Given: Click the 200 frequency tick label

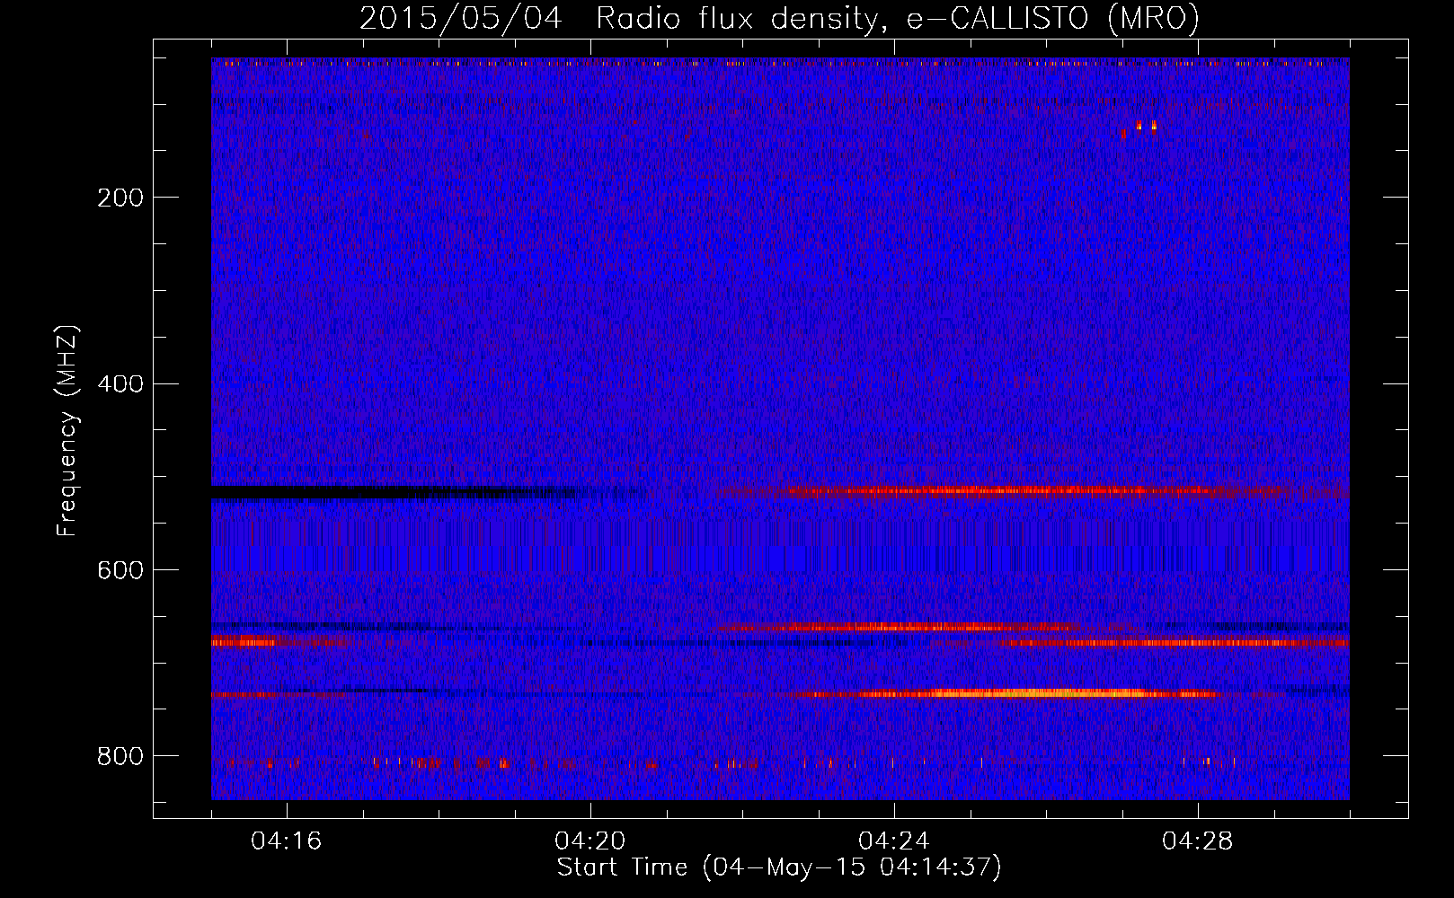Looking at the screenshot, I should click(x=120, y=198).
